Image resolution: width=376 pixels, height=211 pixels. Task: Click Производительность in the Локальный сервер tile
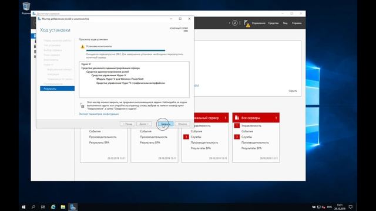(204, 142)
